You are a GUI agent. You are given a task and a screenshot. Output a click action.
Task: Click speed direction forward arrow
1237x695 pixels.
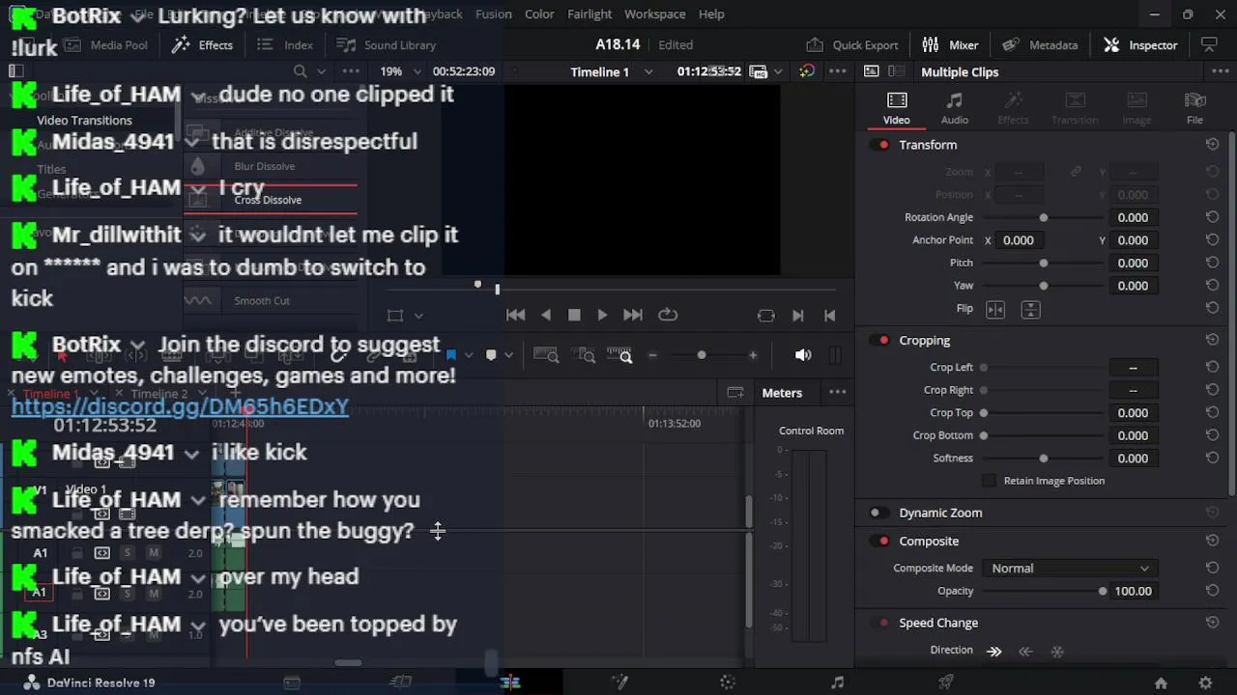pyautogui.click(x=994, y=651)
